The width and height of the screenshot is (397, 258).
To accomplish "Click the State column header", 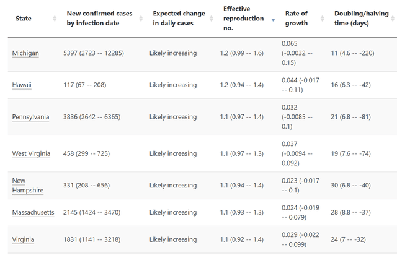I will click(24, 19).
